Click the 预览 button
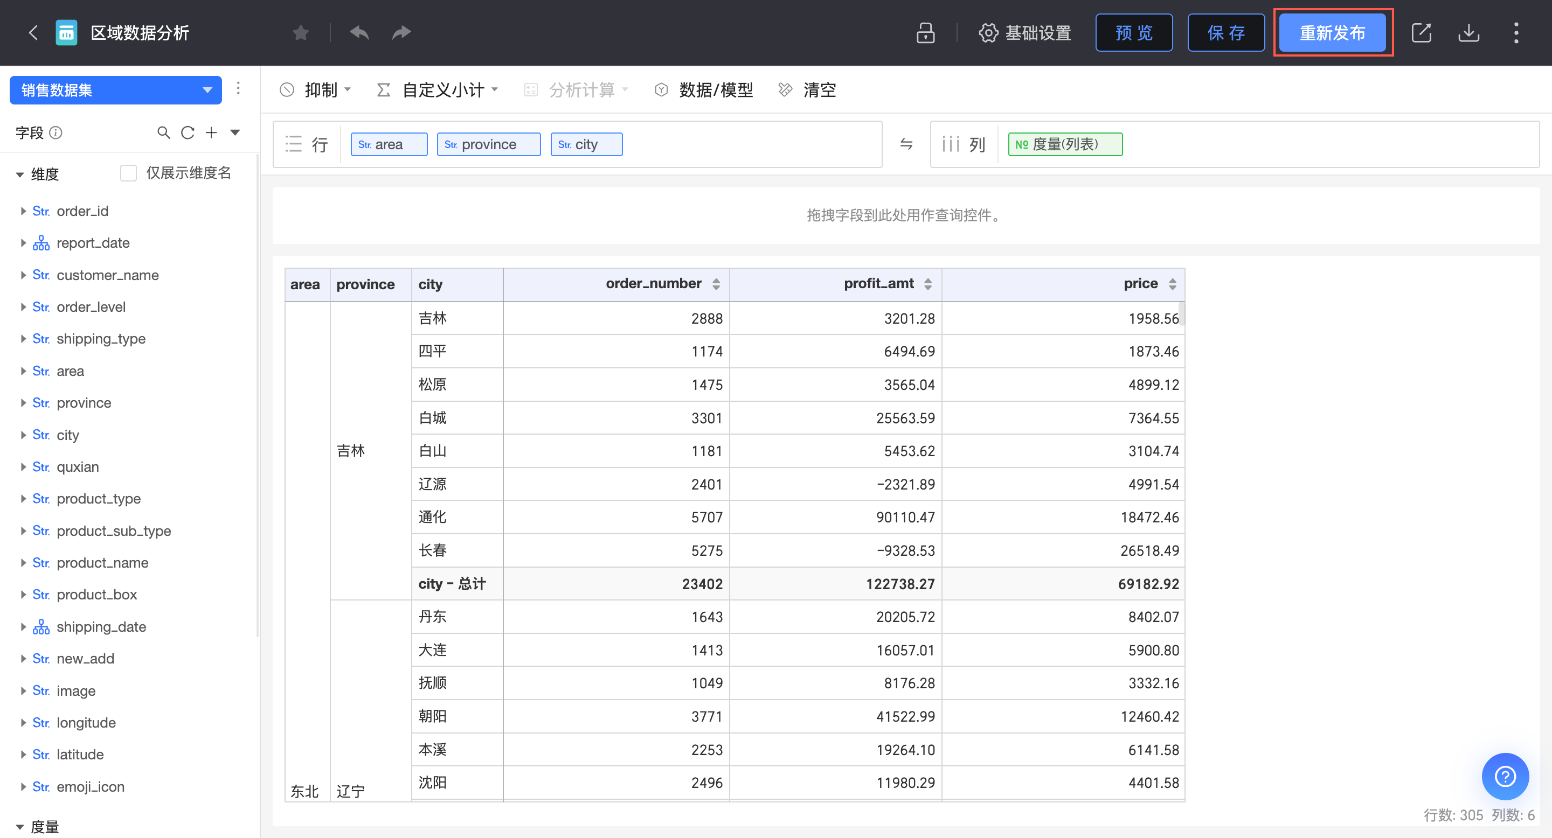1552x838 pixels. click(x=1133, y=32)
